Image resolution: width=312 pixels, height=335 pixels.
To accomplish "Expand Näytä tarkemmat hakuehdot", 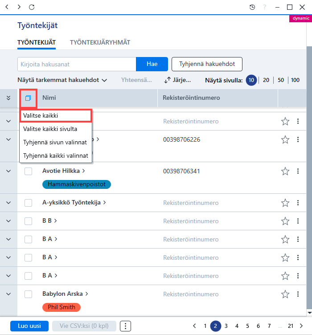I will [x=62, y=80].
